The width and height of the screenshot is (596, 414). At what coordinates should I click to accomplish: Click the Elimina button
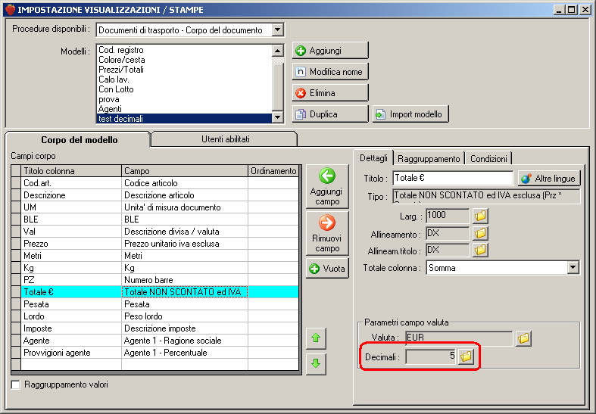click(x=330, y=93)
